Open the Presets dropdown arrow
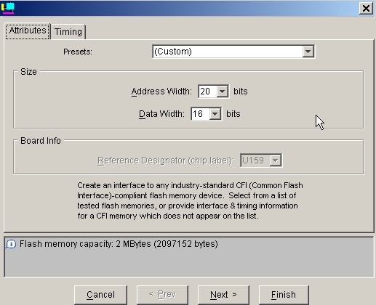 pyautogui.click(x=308, y=52)
